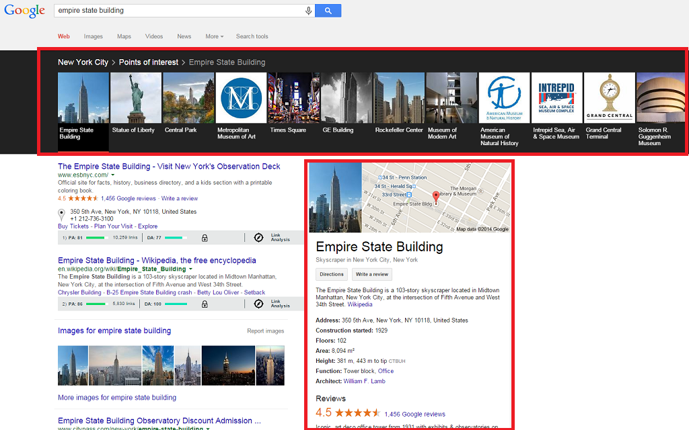Click the Directions button in knowledge panel
Image resolution: width=689 pixels, height=430 pixels.
pyautogui.click(x=331, y=275)
